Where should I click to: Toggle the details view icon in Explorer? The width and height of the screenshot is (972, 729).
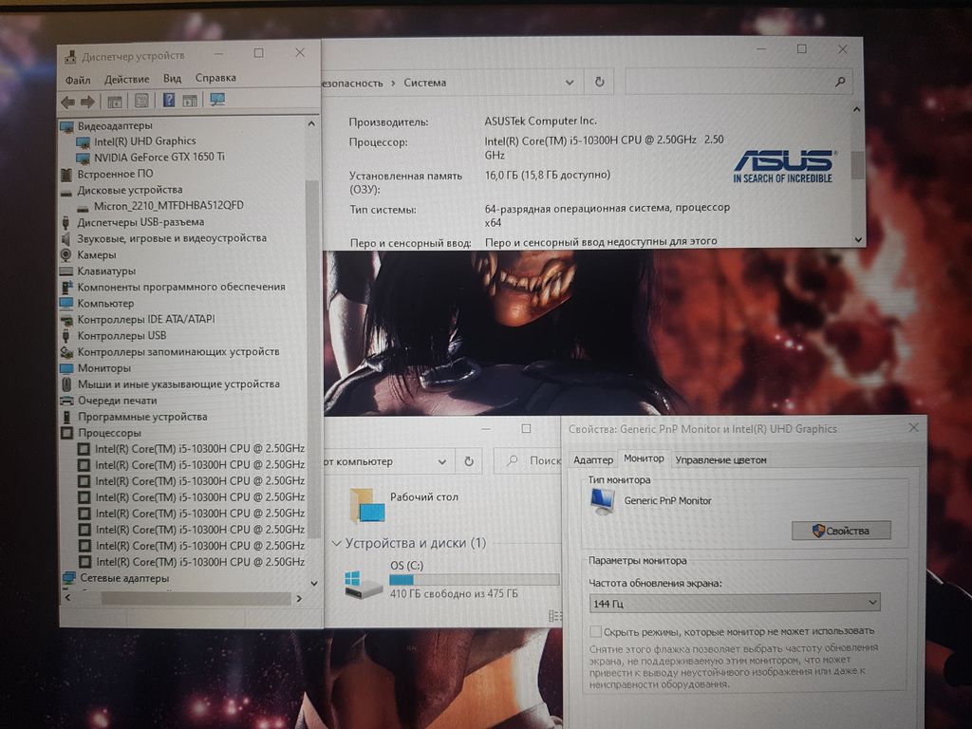(554, 615)
